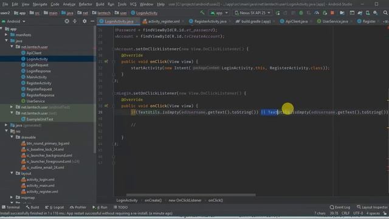Open the Navigate menu

pyautogui.click(x=40, y=4)
